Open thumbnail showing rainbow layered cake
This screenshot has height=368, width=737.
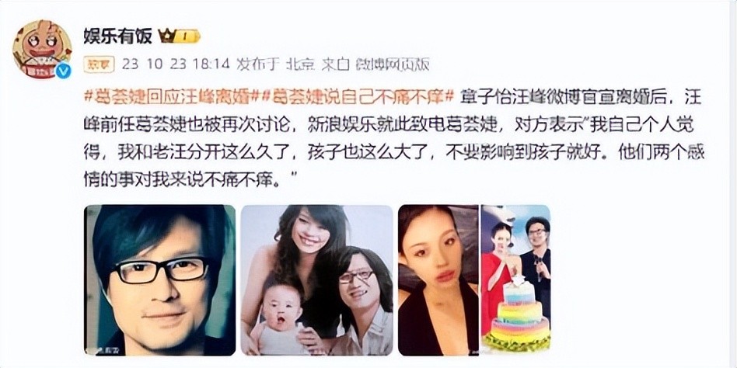pos(515,280)
